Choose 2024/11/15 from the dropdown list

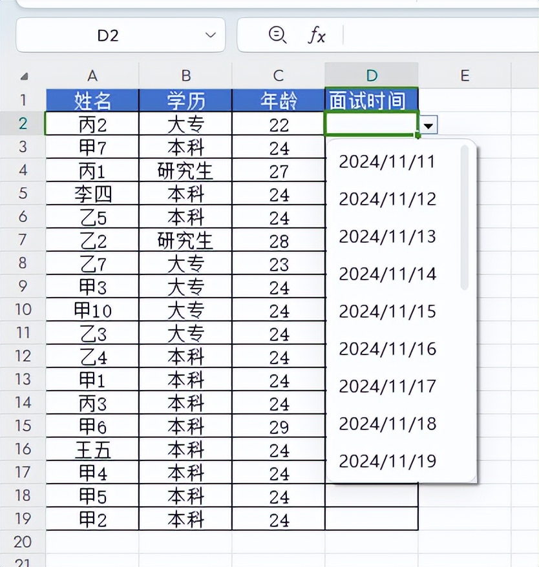387,312
